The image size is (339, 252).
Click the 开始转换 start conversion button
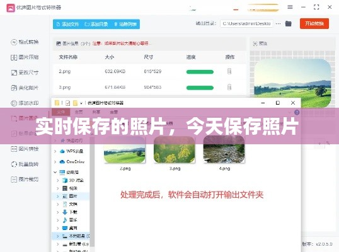314,23
